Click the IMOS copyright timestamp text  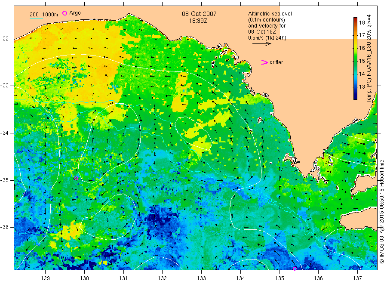(381, 211)
